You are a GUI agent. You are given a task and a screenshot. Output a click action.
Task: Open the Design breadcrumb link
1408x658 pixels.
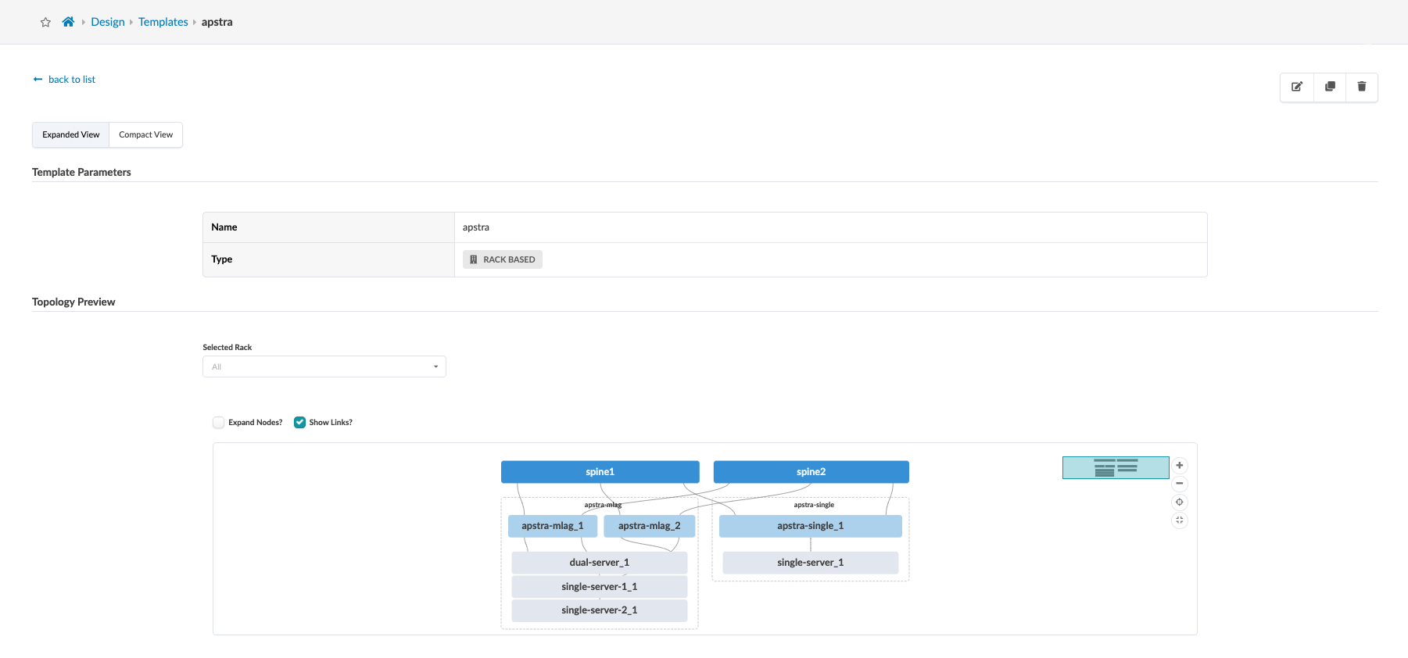(108, 22)
